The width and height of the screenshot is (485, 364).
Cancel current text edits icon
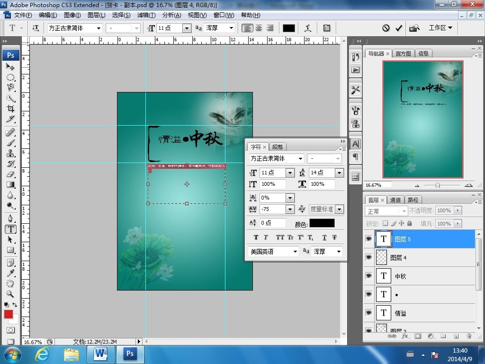(x=386, y=28)
